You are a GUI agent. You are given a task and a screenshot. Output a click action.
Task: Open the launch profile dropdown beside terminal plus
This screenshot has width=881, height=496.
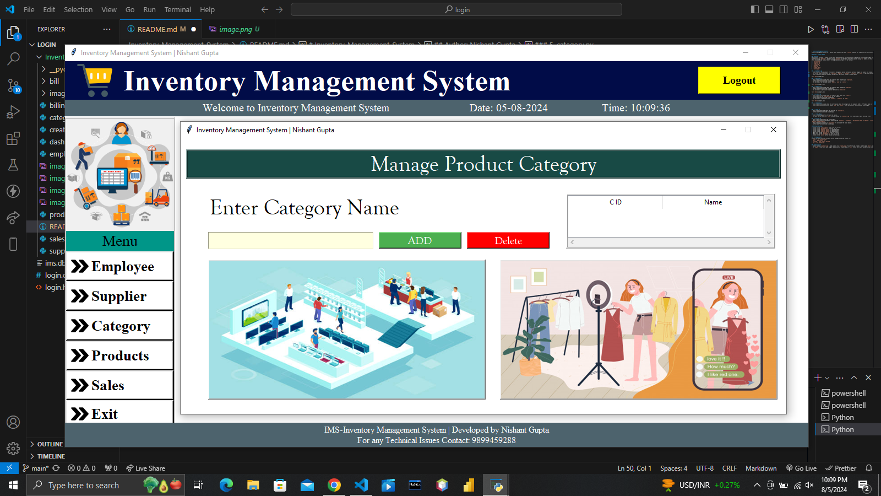click(x=827, y=378)
